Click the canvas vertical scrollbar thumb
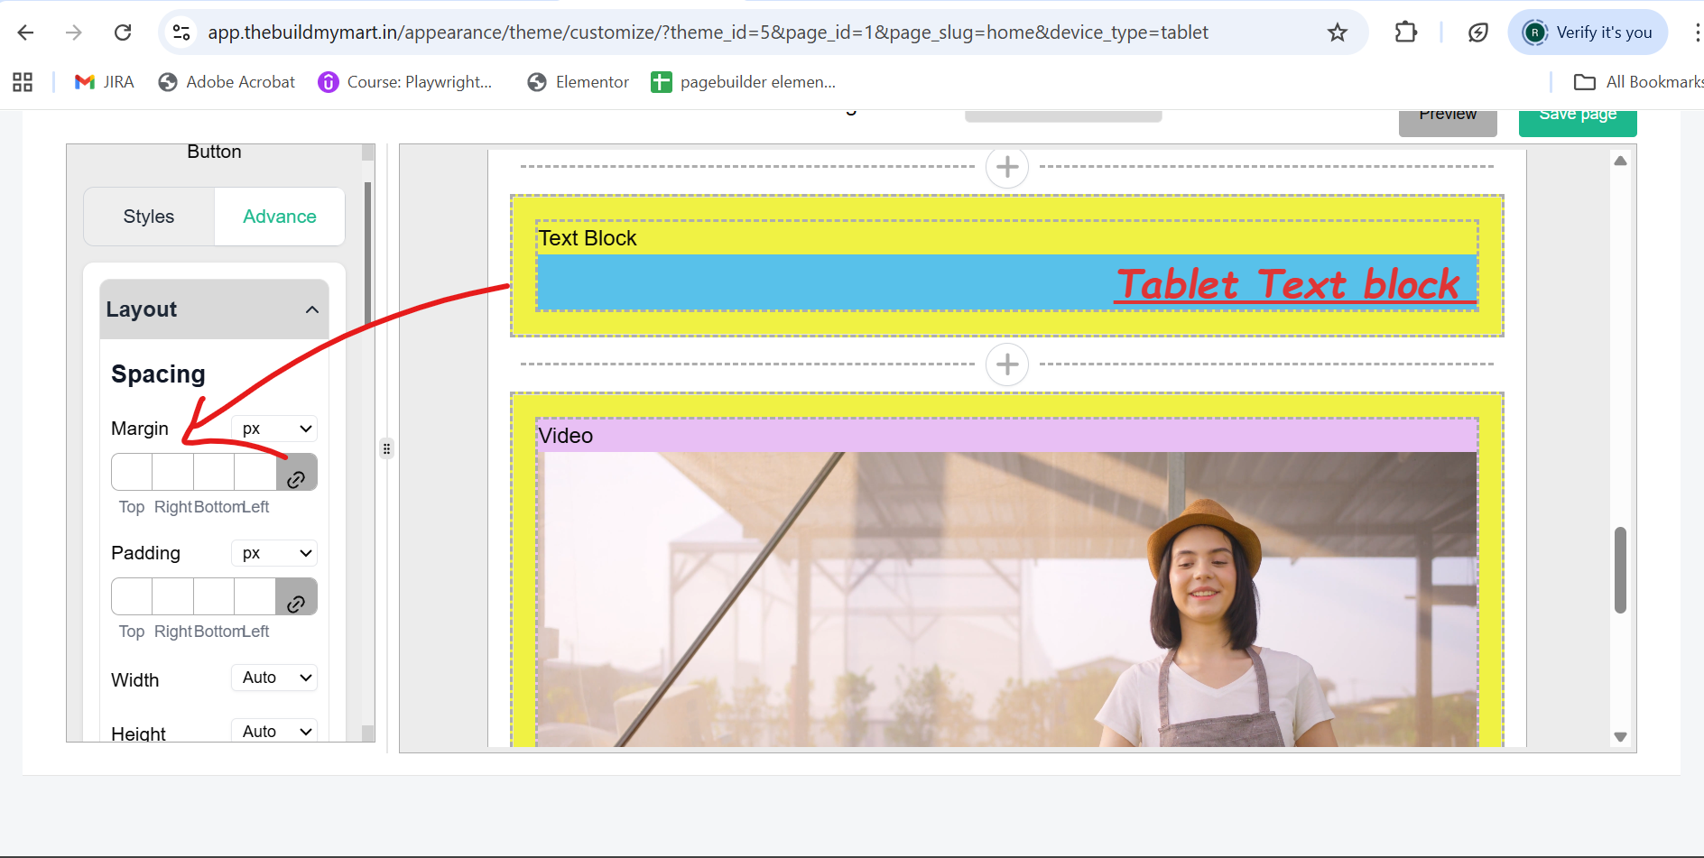 [1620, 570]
